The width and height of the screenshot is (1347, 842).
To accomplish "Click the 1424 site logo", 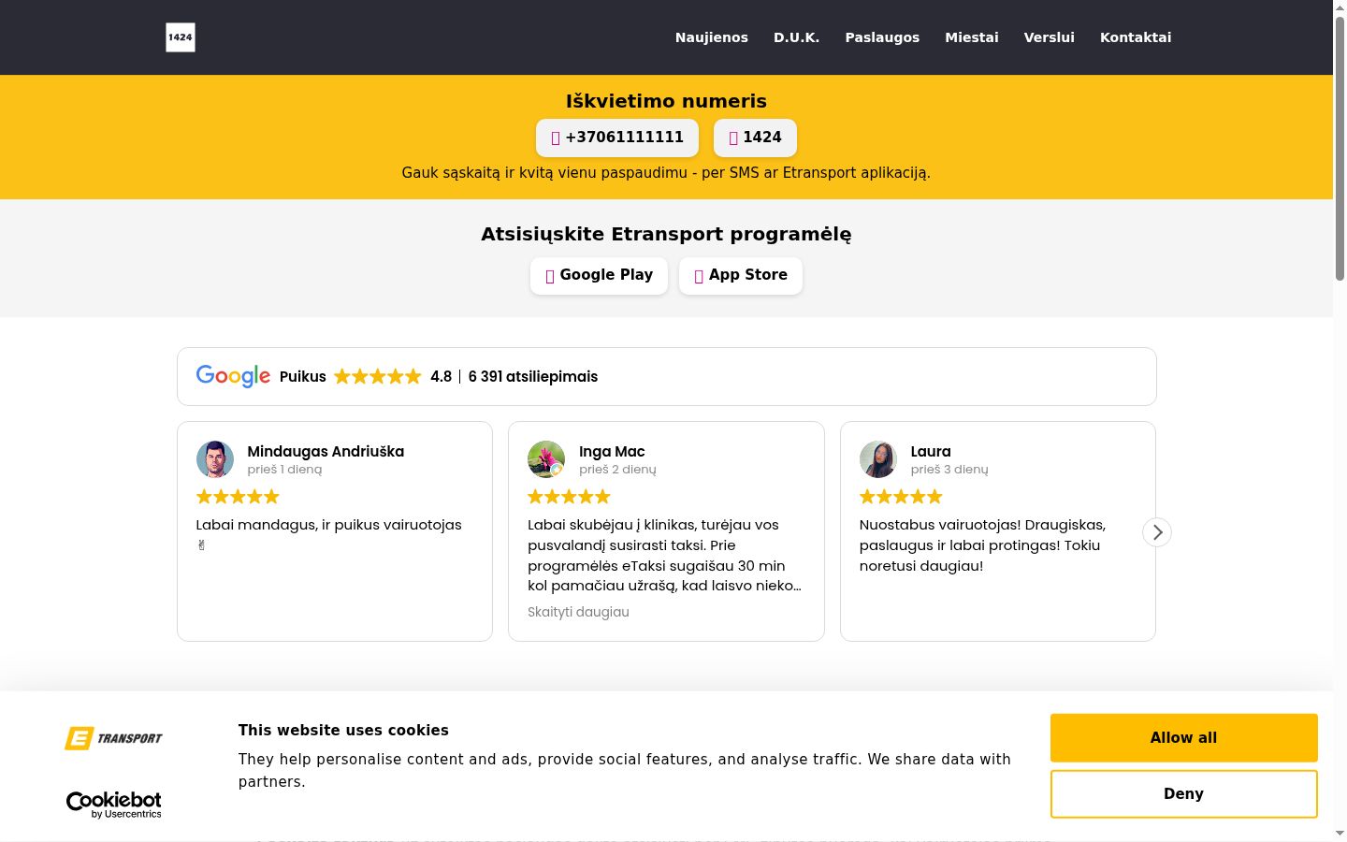I will (x=181, y=37).
